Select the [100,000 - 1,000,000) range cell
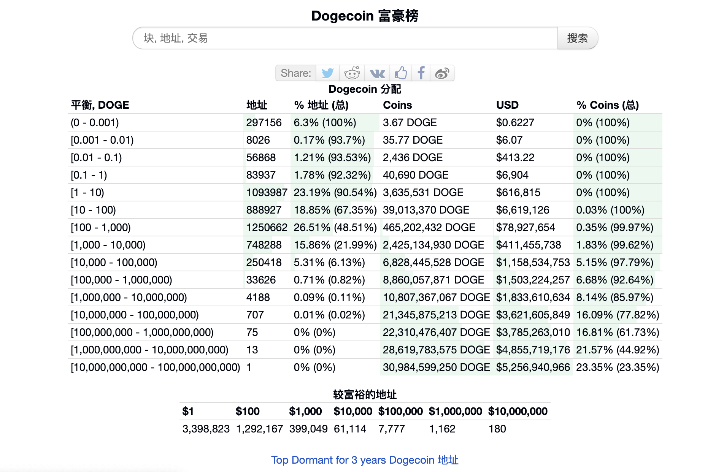The height and width of the screenshot is (472, 724). click(x=121, y=280)
